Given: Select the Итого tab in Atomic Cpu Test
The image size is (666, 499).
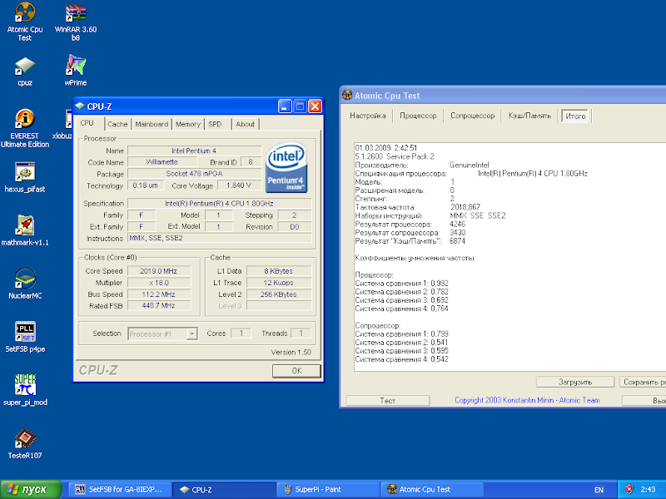Looking at the screenshot, I should coord(575,116).
